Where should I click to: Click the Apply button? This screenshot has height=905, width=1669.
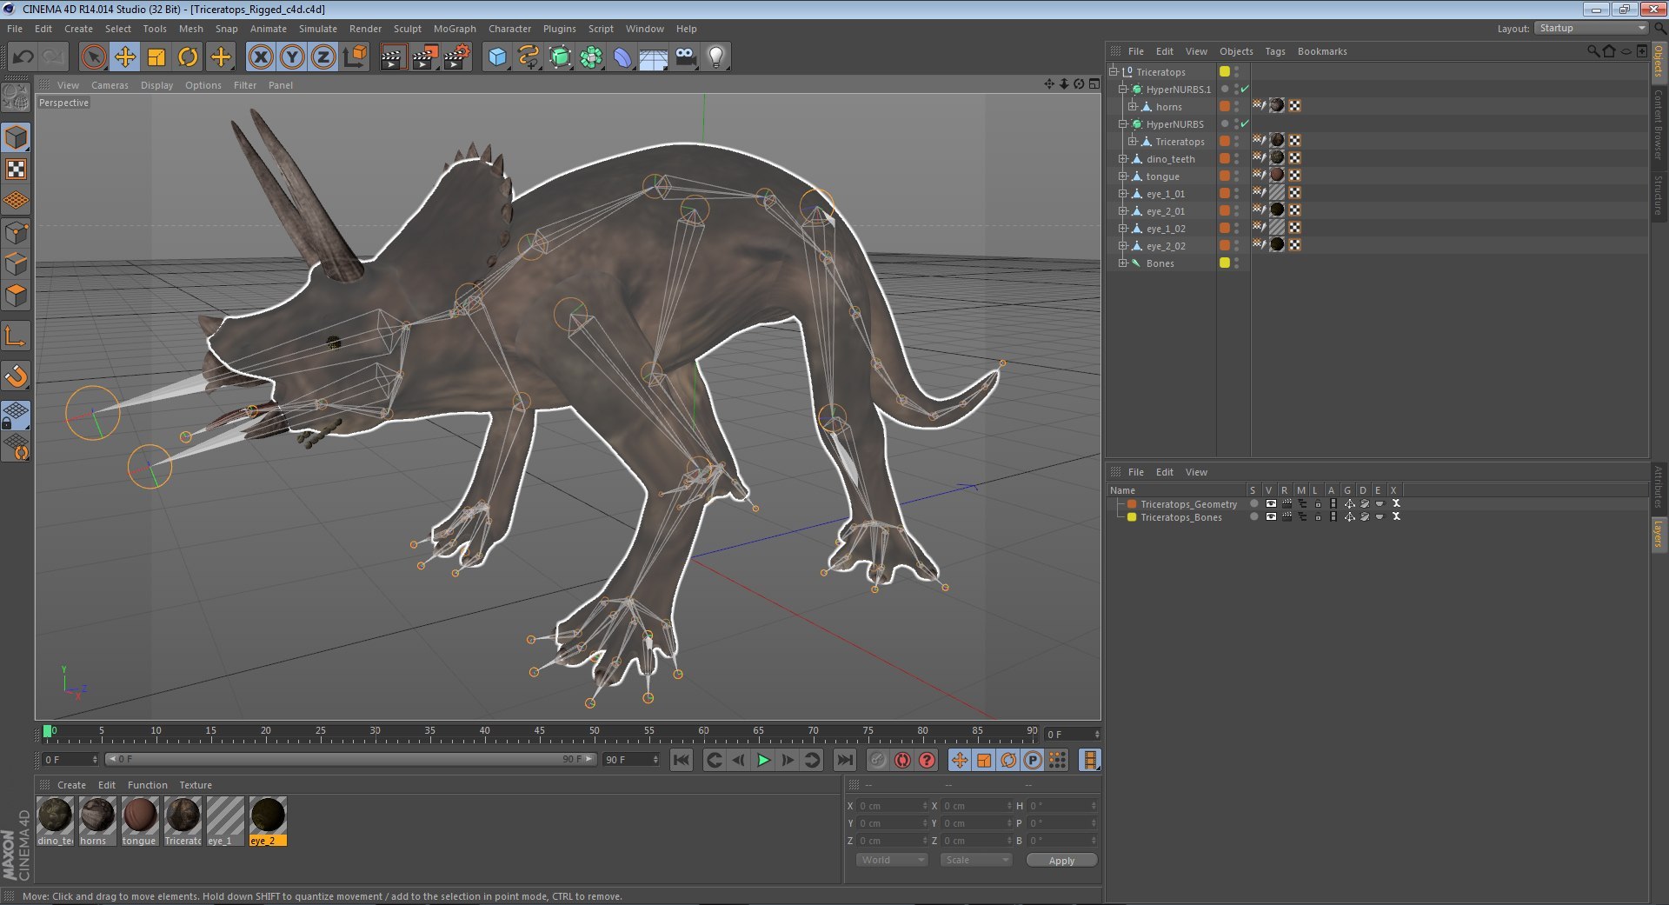coord(1061,860)
